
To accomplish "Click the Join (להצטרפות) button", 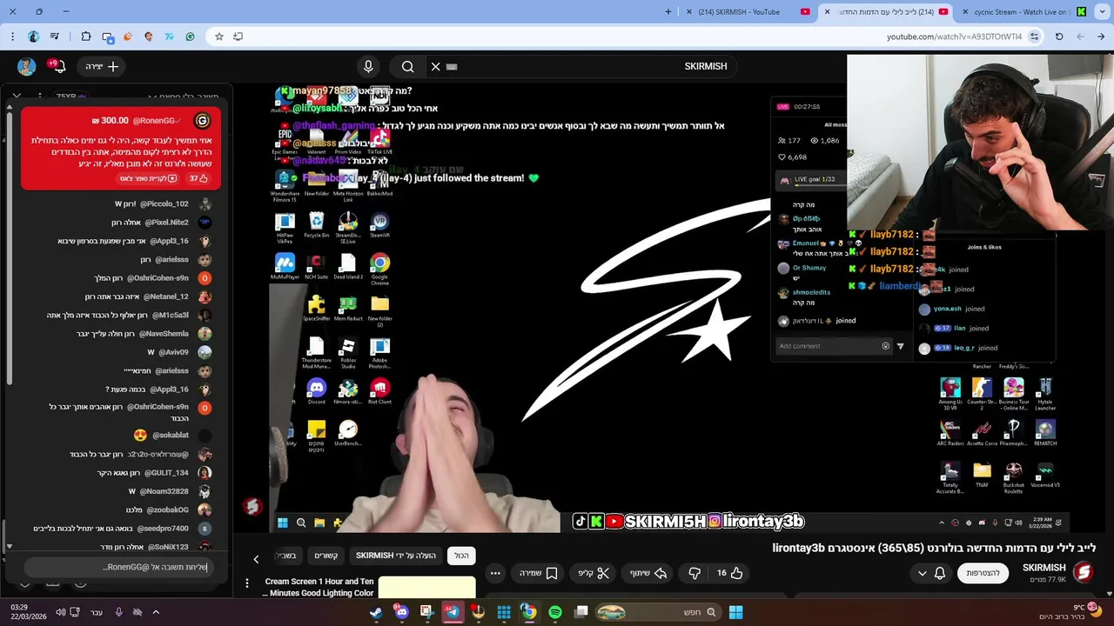I will point(983,573).
